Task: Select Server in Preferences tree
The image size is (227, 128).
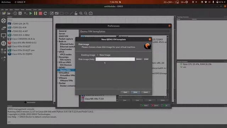Action: click(x=62, y=34)
